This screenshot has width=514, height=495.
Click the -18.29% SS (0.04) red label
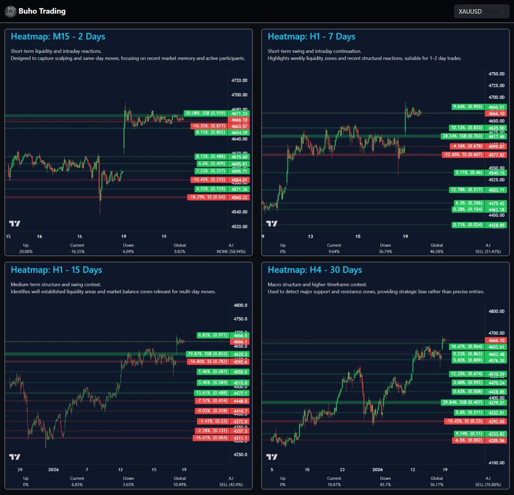[207, 197]
